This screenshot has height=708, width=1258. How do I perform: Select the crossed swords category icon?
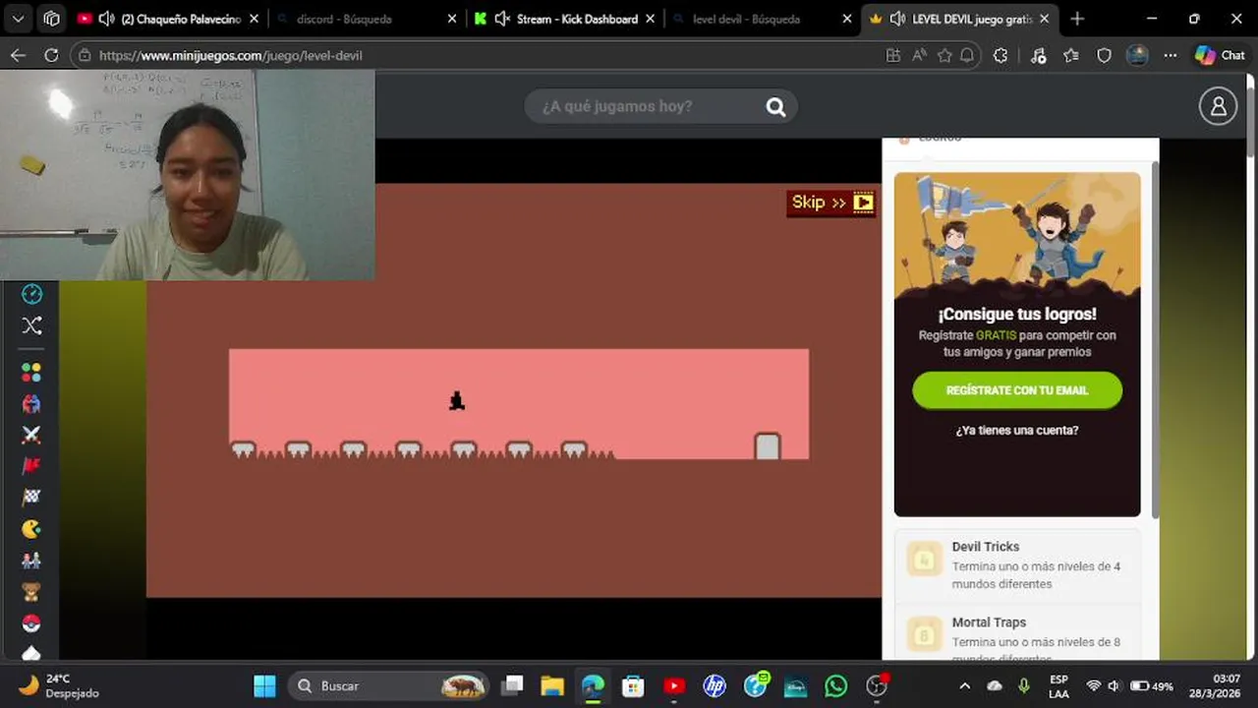point(31,435)
